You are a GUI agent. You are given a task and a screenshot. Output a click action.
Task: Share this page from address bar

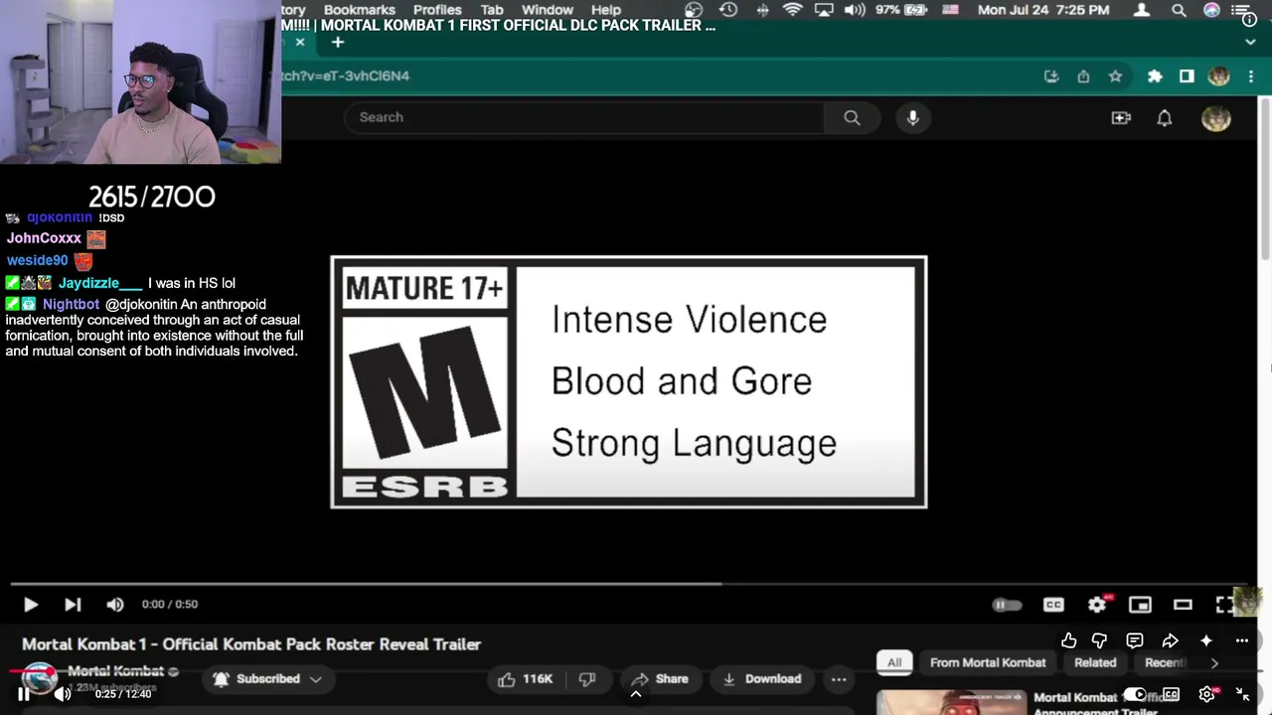1083,76
